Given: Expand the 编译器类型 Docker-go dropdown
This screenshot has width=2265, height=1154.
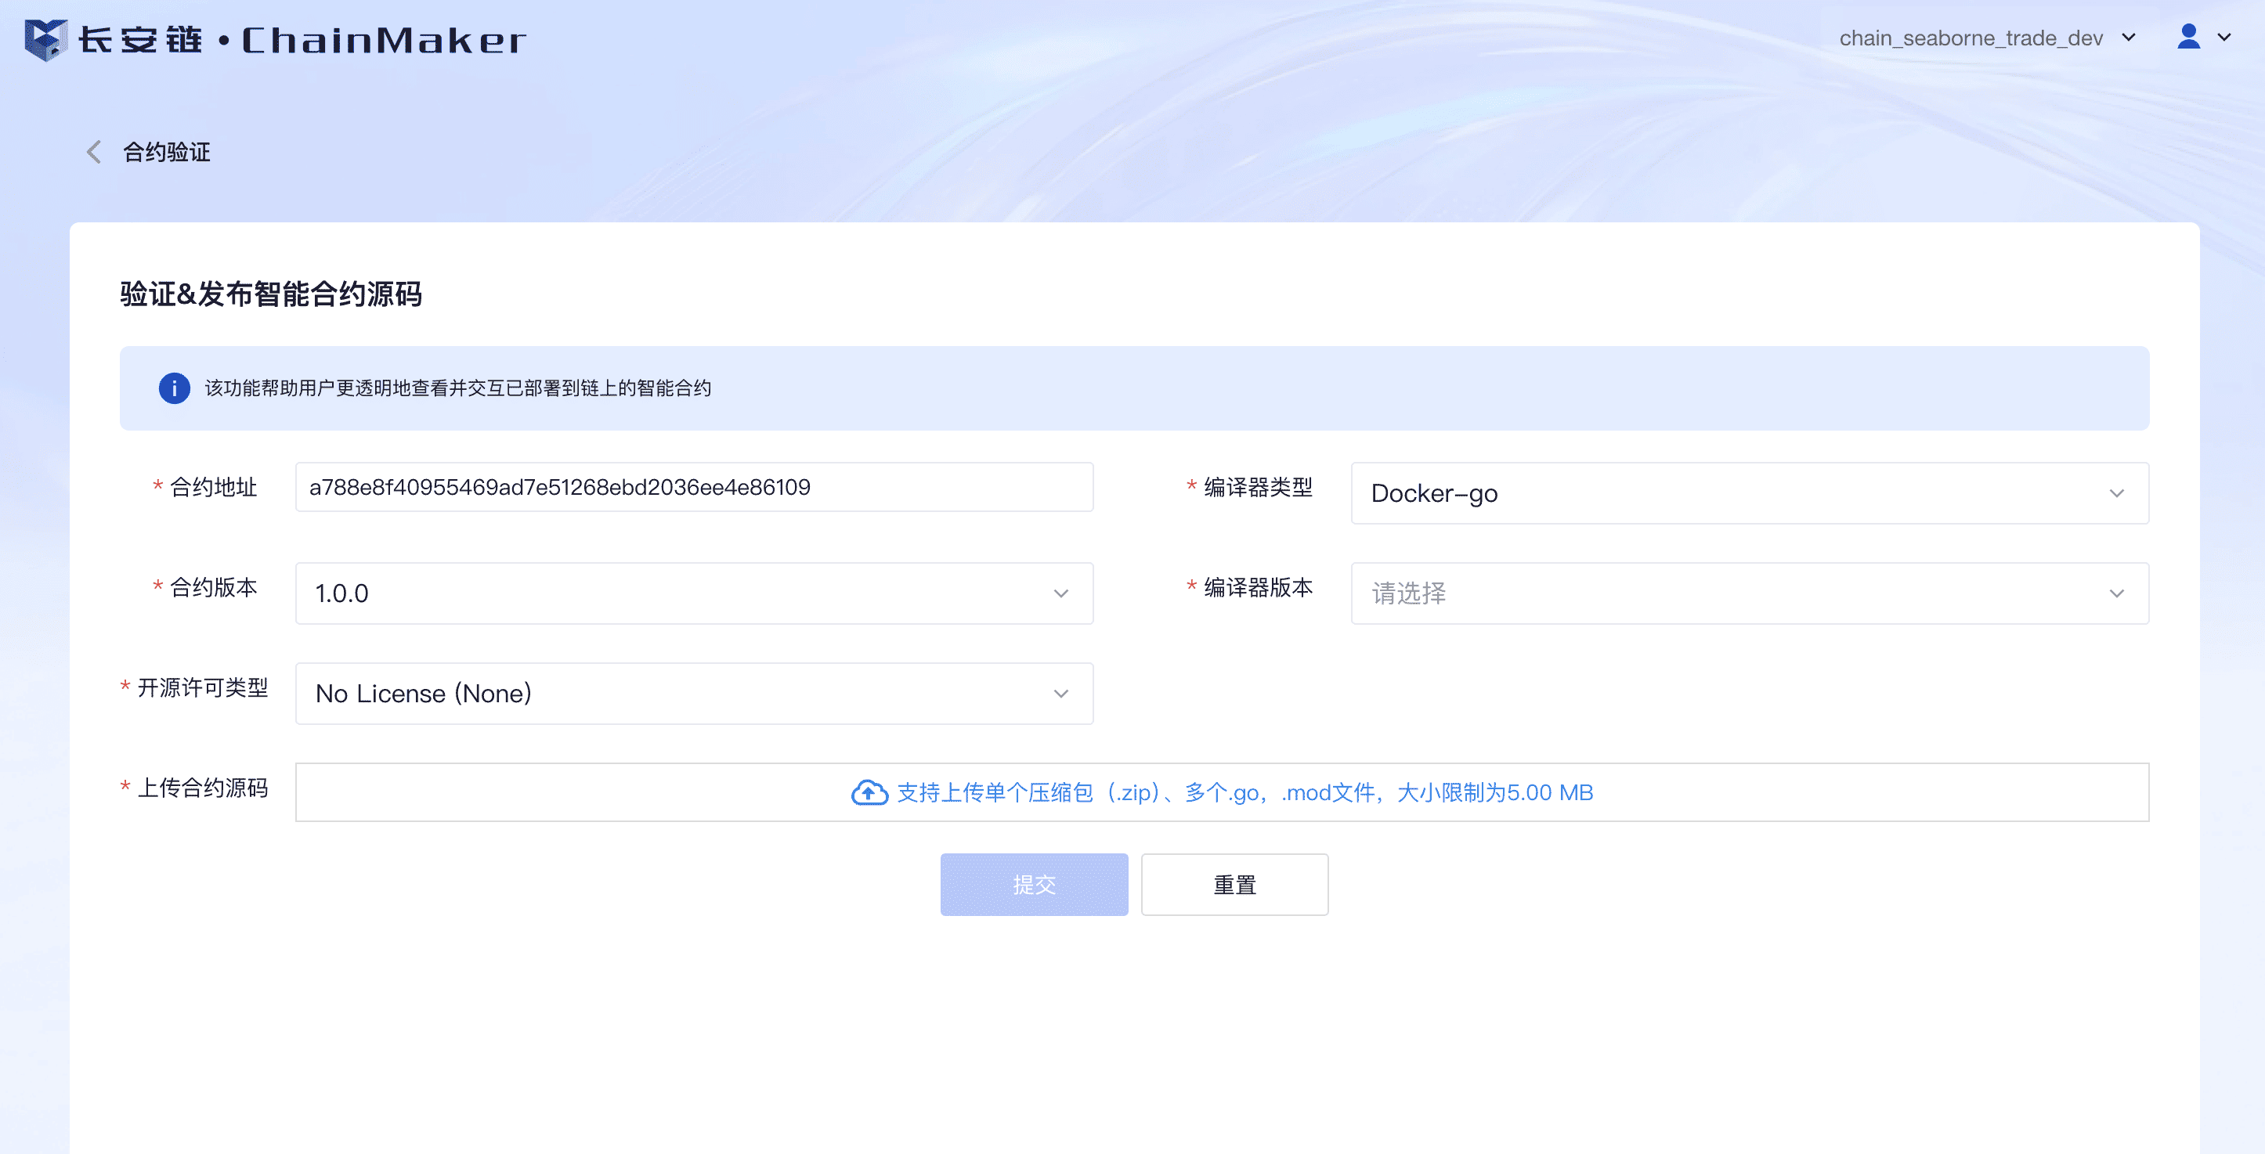Looking at the screenshot, I should (1749, 493).
